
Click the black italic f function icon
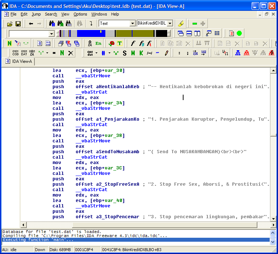tap(133, 43)
